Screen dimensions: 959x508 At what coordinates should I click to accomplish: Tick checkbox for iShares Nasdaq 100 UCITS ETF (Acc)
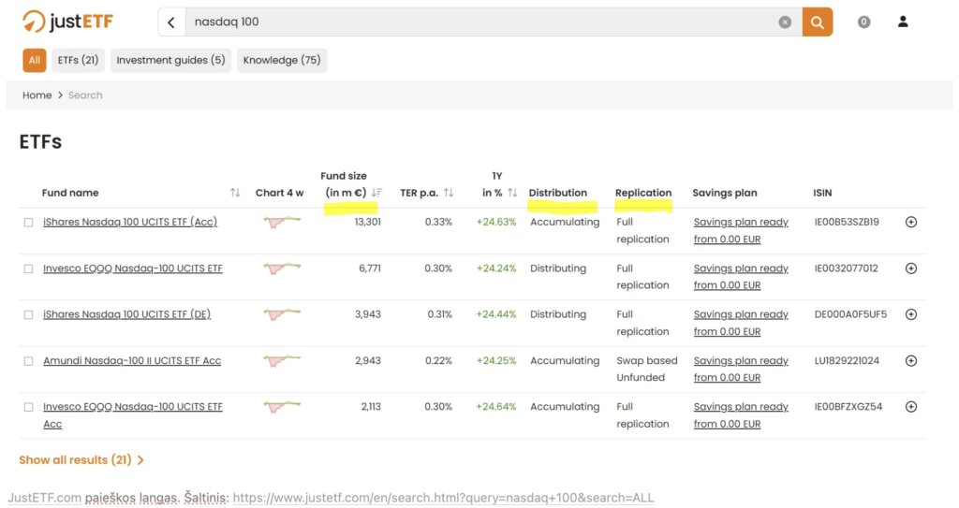[x=29, y=223]
